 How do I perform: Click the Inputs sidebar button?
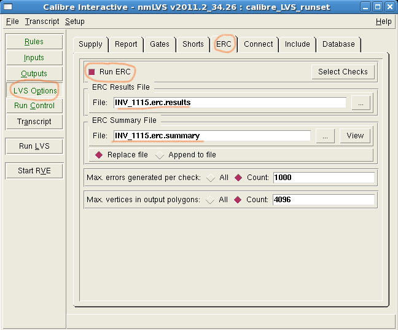(34, 58)
